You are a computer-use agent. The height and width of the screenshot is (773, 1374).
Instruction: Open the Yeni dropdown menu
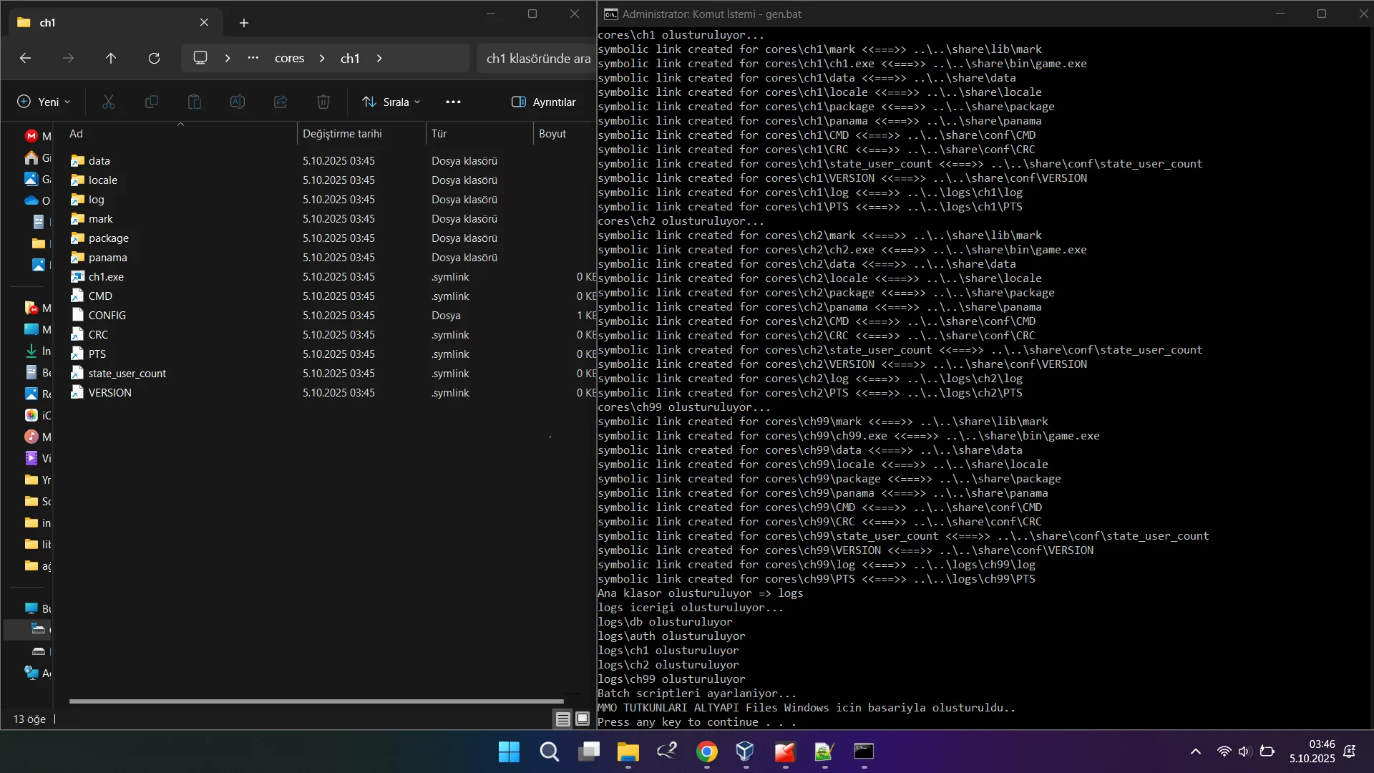click(43, 102)
